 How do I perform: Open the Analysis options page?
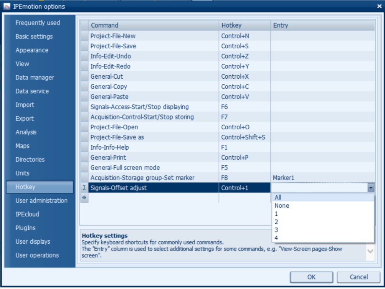point(26,132)
